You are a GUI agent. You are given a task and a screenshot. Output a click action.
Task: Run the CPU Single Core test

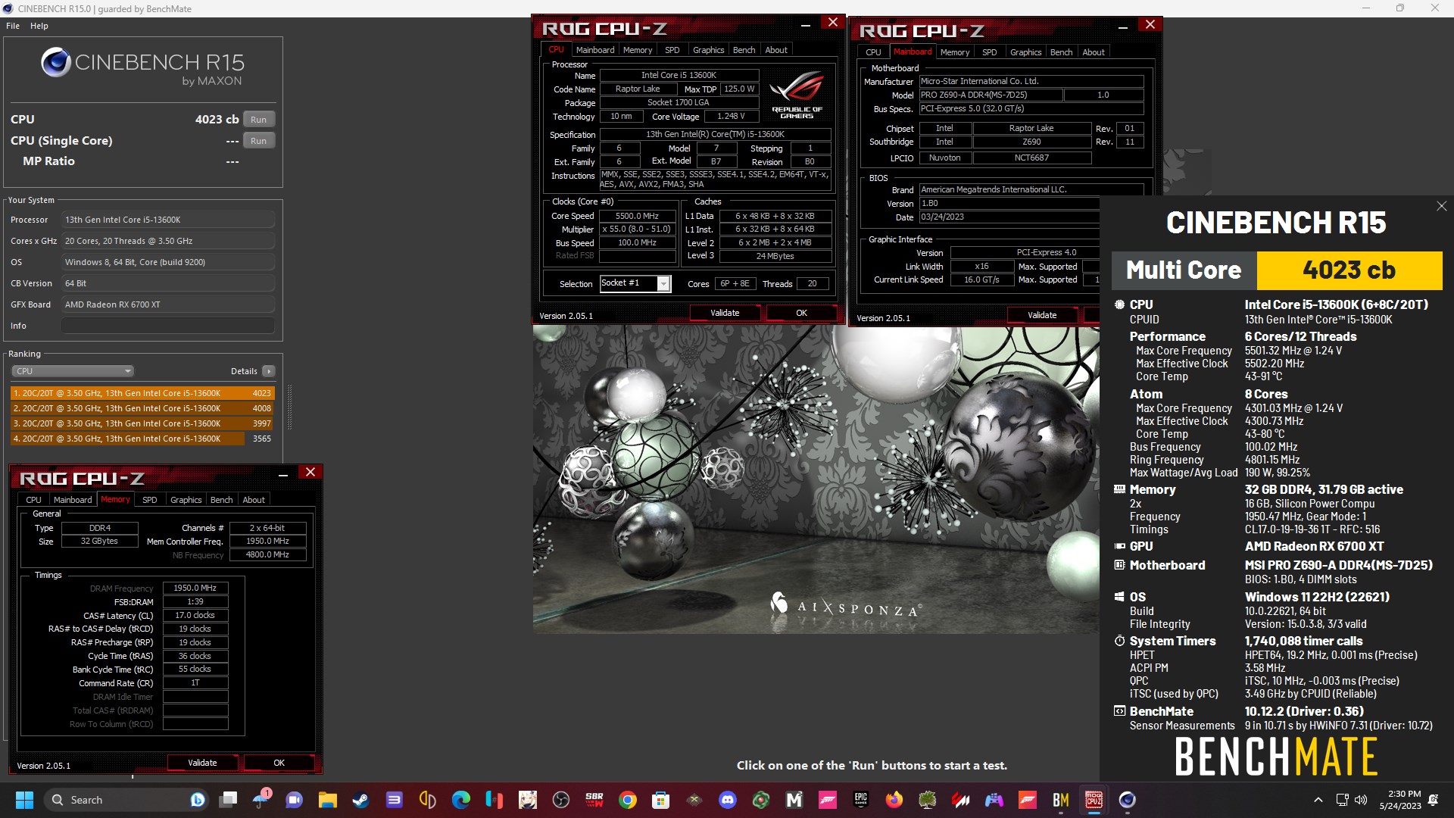258,141
